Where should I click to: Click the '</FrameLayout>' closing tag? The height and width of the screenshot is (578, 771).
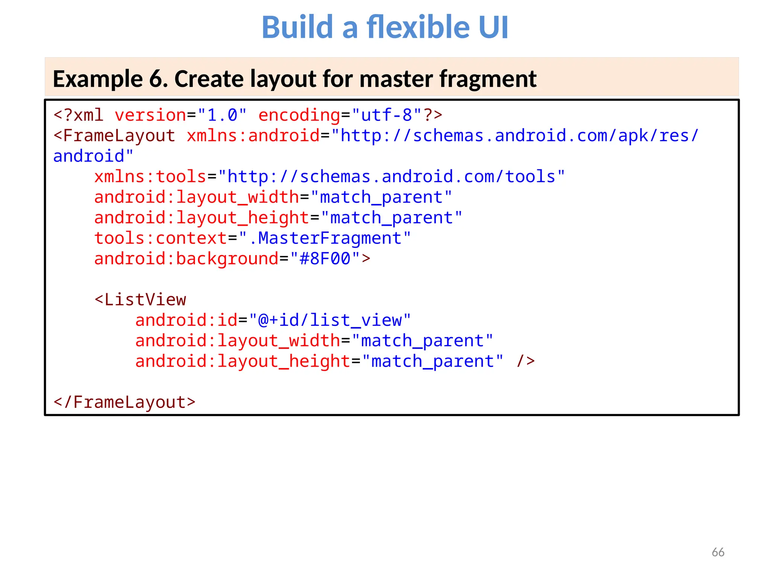pyautogui.click(x=124, y=402)
